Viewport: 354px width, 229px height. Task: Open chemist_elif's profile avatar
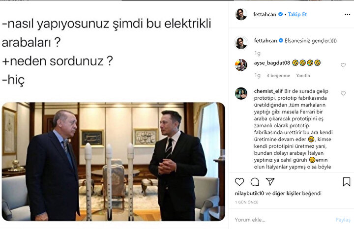[x=241, y=93]
